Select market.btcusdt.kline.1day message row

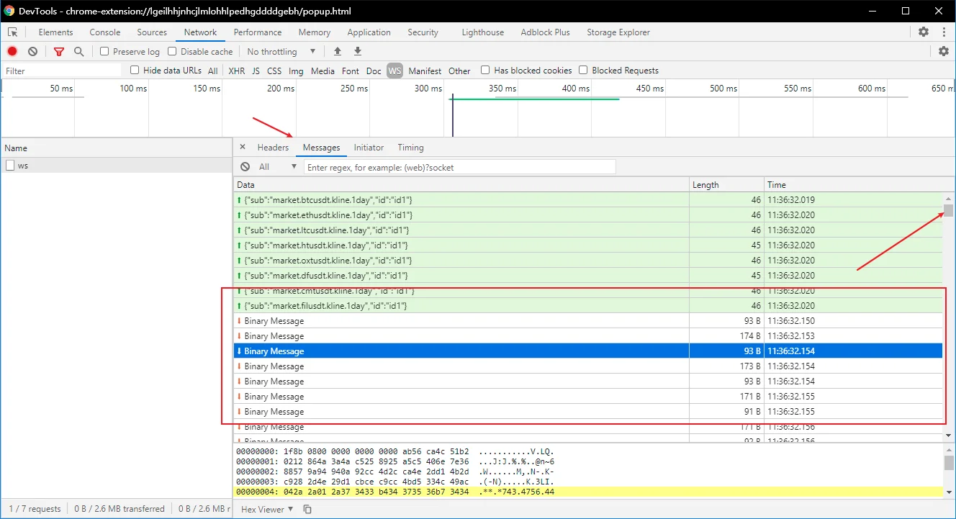(x=588, y=199)
